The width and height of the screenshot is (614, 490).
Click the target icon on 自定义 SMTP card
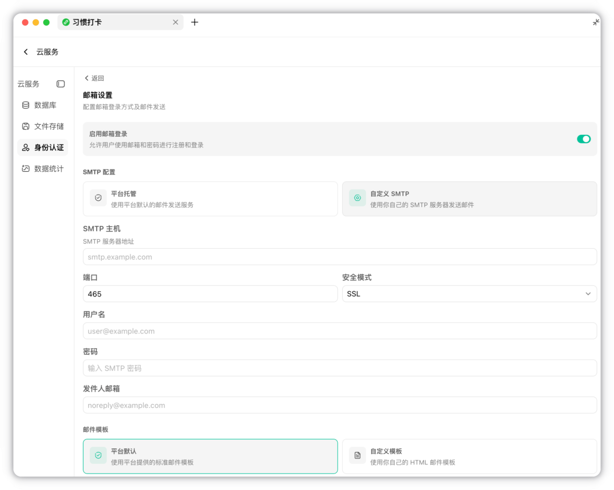pyautogui.click(x=358, y=198)
